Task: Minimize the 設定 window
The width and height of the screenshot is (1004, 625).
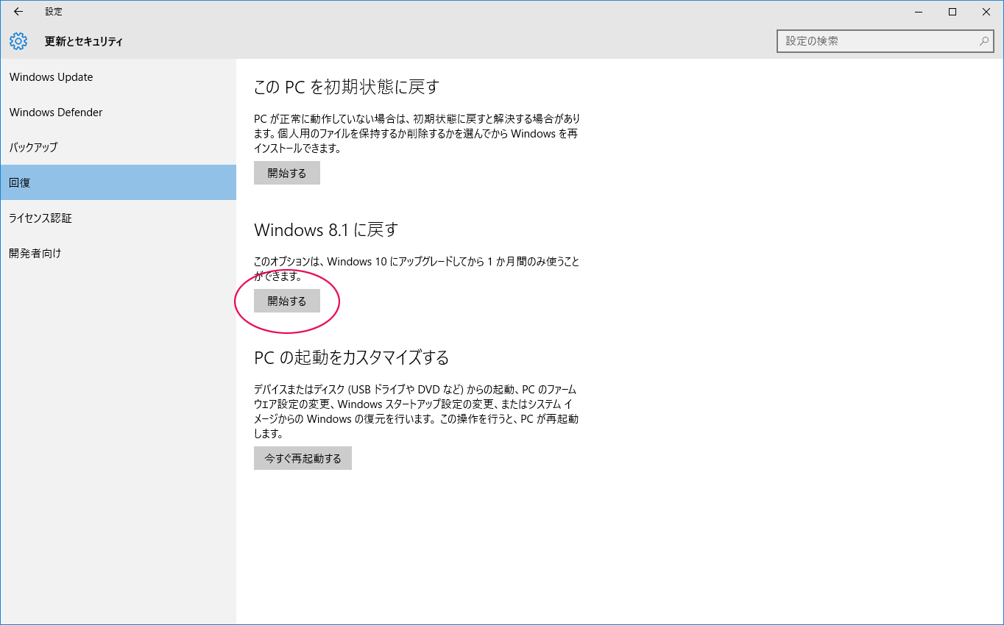Action: (919, 11)
